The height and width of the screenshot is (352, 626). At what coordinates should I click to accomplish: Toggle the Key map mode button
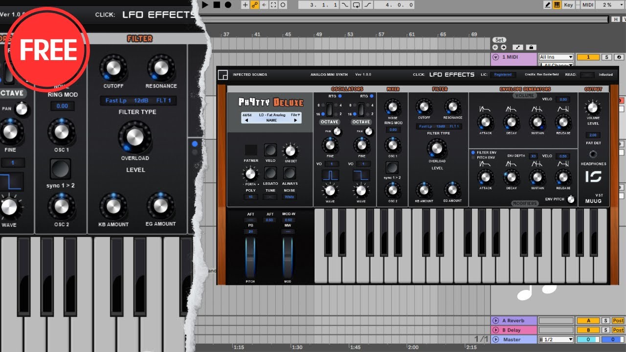click(568, 5)
